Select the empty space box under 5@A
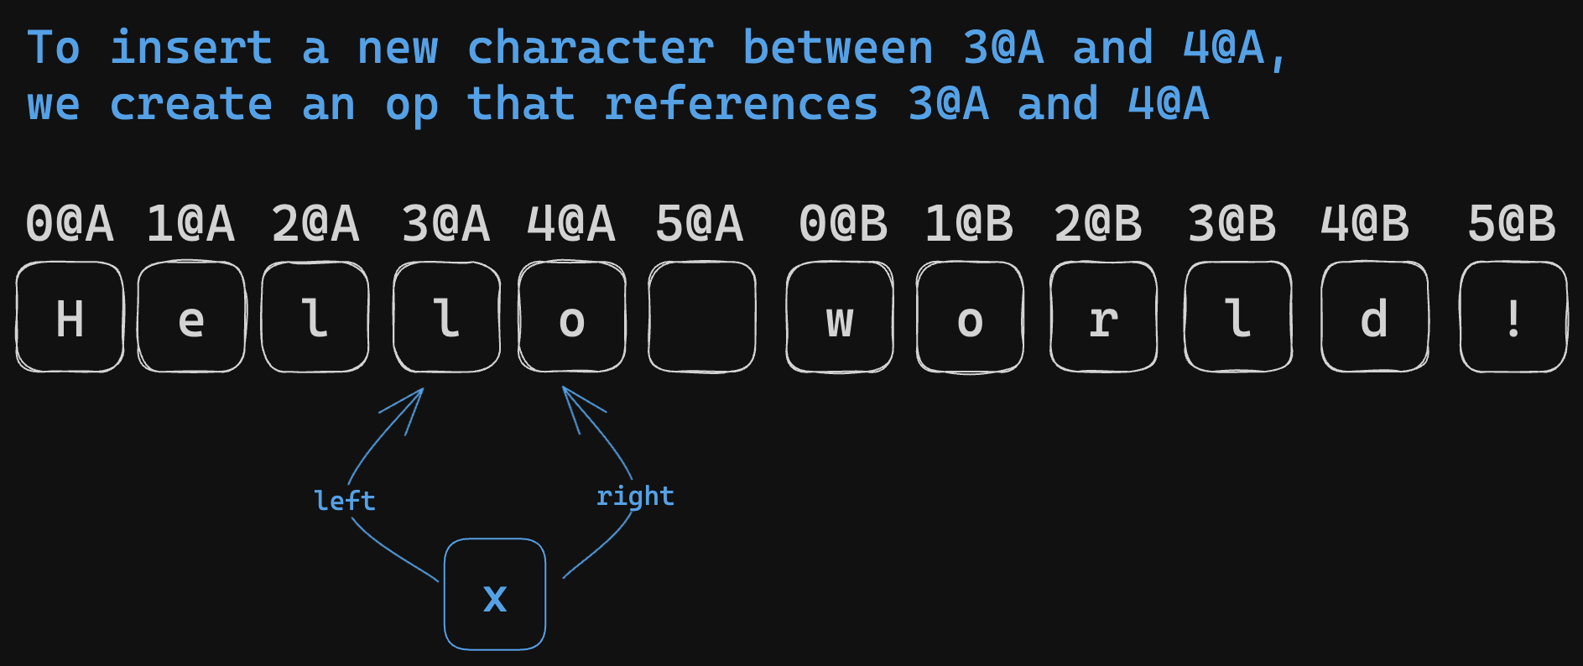Viewport: 1583px width, 666px height. pyautogui.click(x=702, y=317)
